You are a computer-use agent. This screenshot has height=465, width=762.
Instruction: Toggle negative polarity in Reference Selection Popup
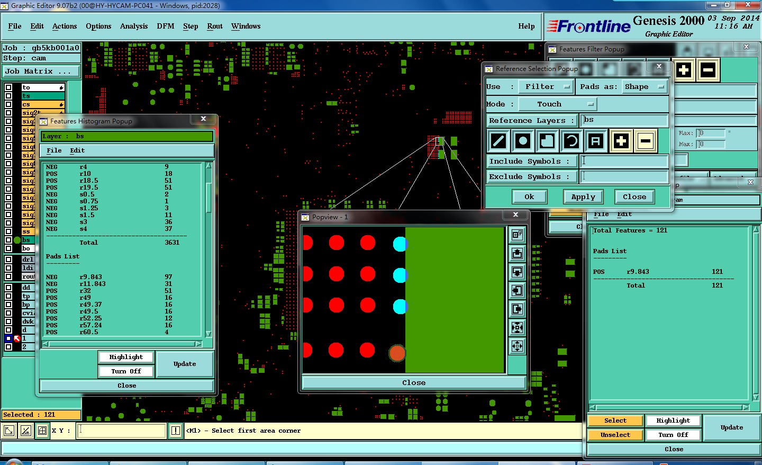pos(645,141)
